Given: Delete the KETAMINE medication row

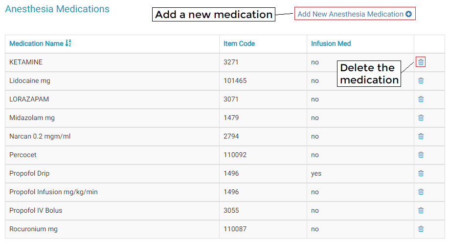Looking at the screenshot, I should pyautogui.click(x=421, y=62).
